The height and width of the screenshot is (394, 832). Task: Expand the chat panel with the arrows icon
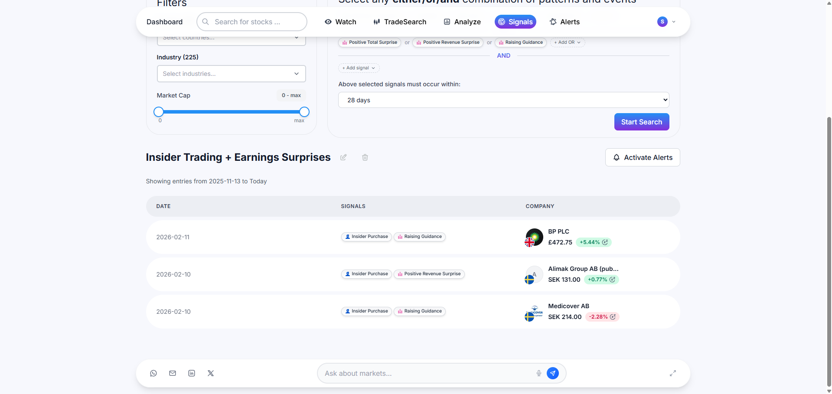(x=673, y=373)
